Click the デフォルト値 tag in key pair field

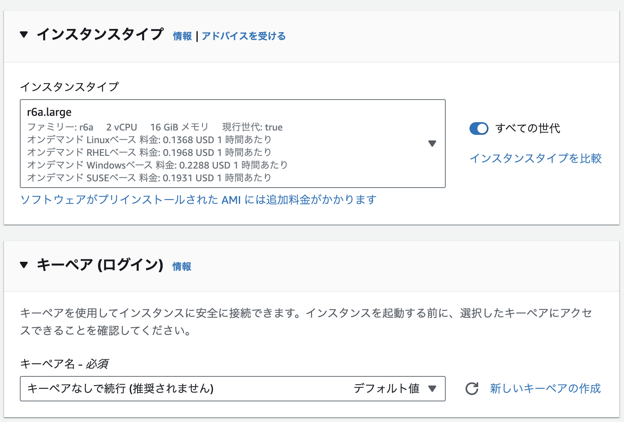pyautogui.click(x=386, y=389)
